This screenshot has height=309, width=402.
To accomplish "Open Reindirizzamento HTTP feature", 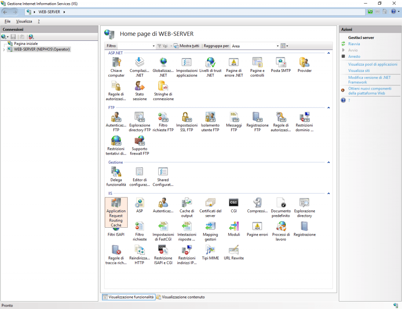I will 139,255.
